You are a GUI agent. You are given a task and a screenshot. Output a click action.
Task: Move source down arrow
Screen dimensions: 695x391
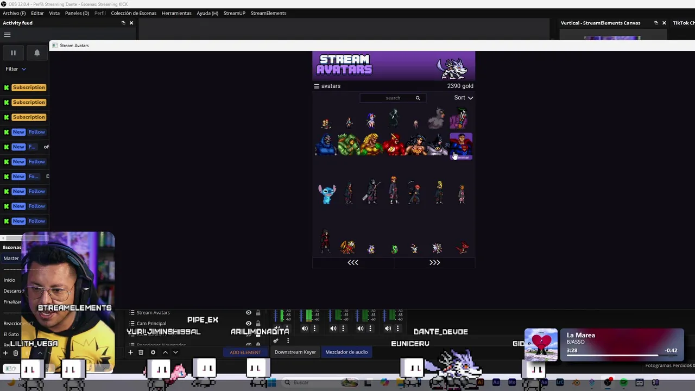[x=175, y=352]
